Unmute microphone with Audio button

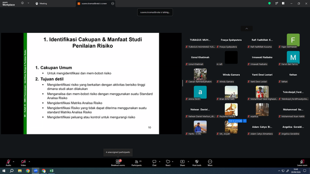pyautogui.click(x=8, y=163)
